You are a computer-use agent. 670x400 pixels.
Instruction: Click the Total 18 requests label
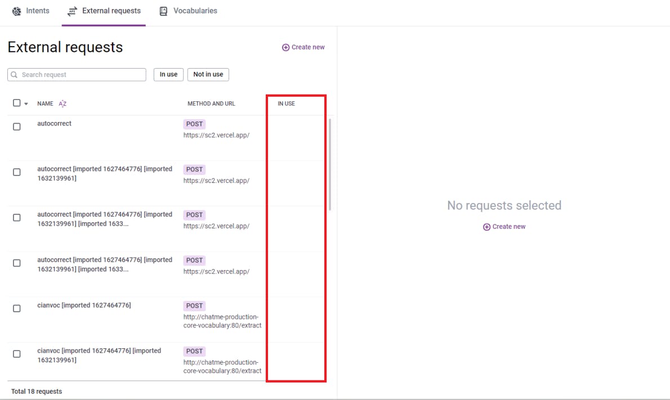pyautogui.click(x=37, y=392)
